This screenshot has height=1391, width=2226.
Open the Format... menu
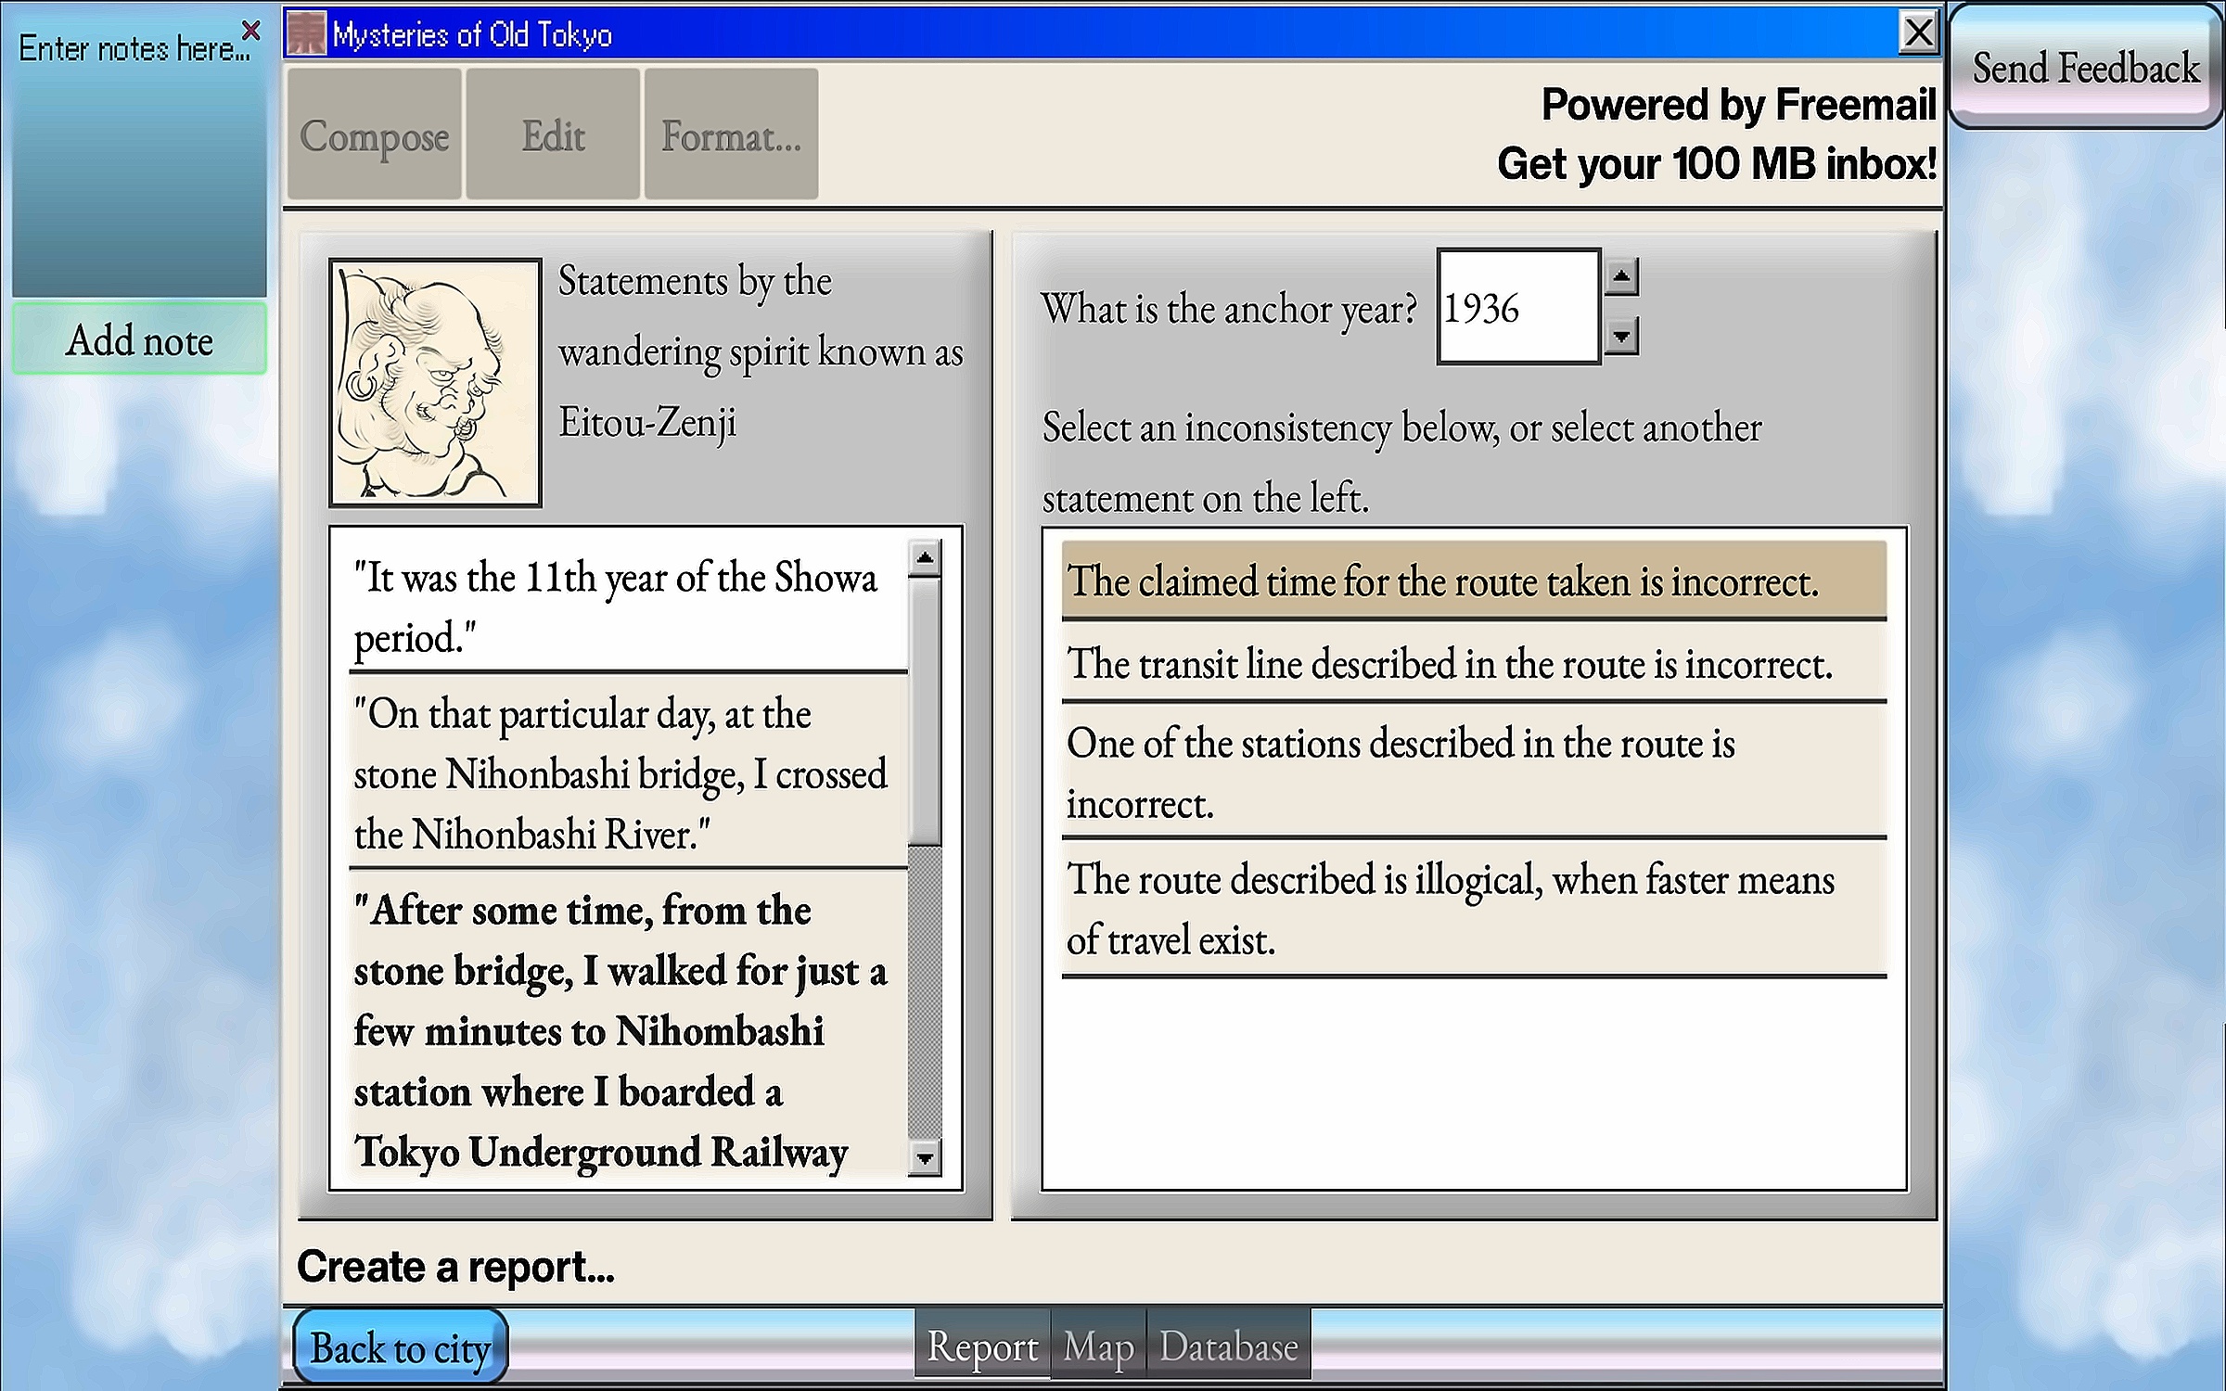click(x=731, y=135)
